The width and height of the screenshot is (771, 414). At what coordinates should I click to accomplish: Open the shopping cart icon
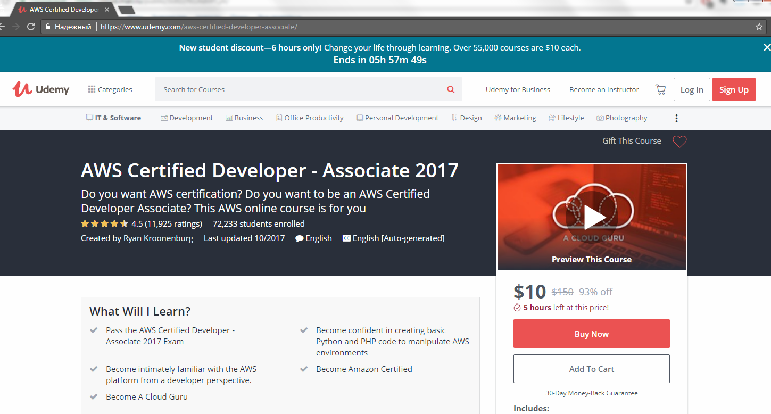pyautogui.click(x=660, y=89)
